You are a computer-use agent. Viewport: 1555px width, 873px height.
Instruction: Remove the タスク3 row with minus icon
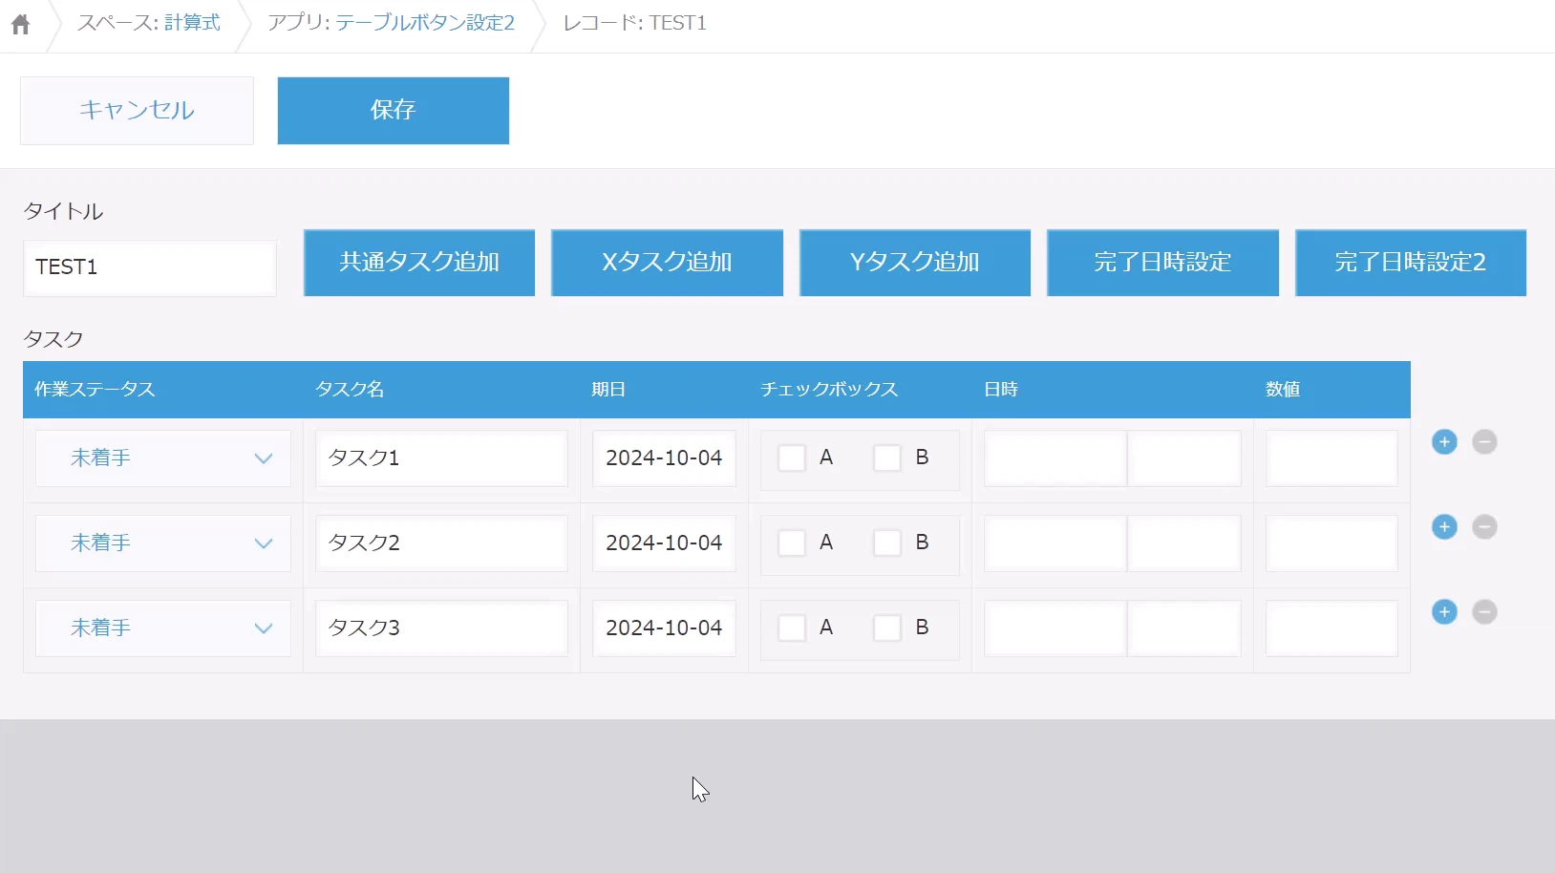pos(1484,612)
